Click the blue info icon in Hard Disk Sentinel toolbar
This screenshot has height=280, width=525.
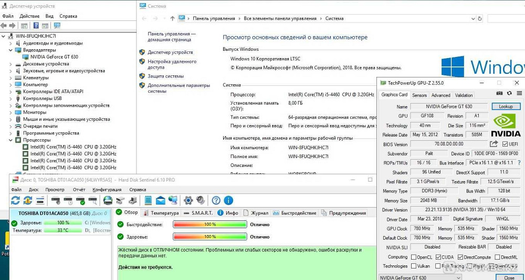click(x=228, y=200)
